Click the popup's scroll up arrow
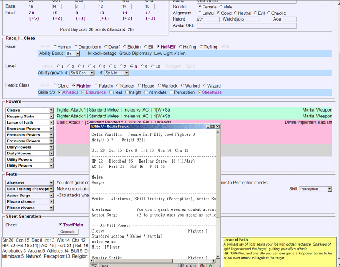This screenshot has width=340, height=267. click(218, 132)
